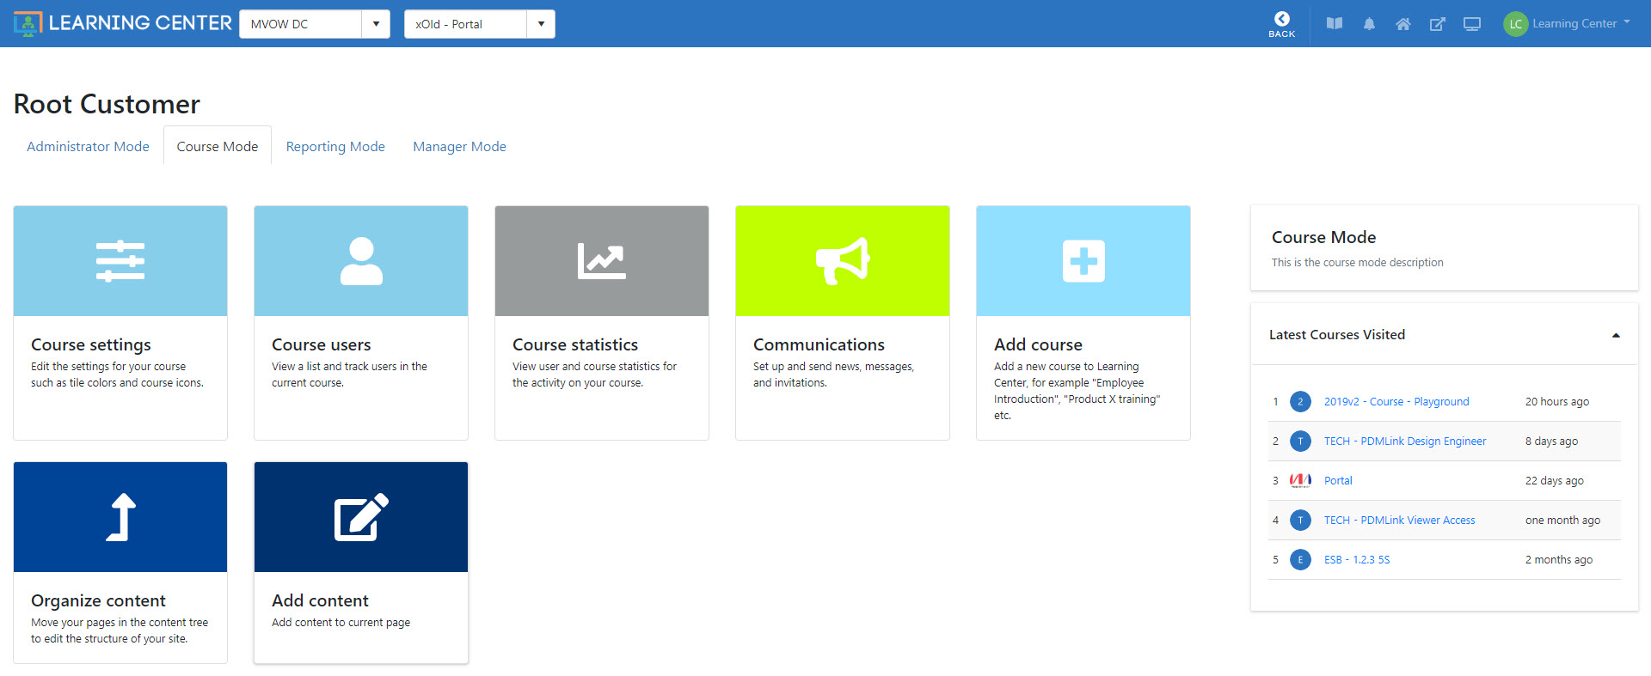Open the MVOW DC dropdown arrow
This screenshot has height=676, width=1651.
(x=376, y=24)
